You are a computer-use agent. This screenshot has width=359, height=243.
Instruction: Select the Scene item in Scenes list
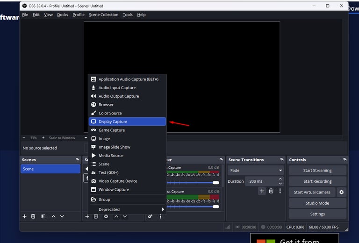pyautogui.click(x=50, y=169)
